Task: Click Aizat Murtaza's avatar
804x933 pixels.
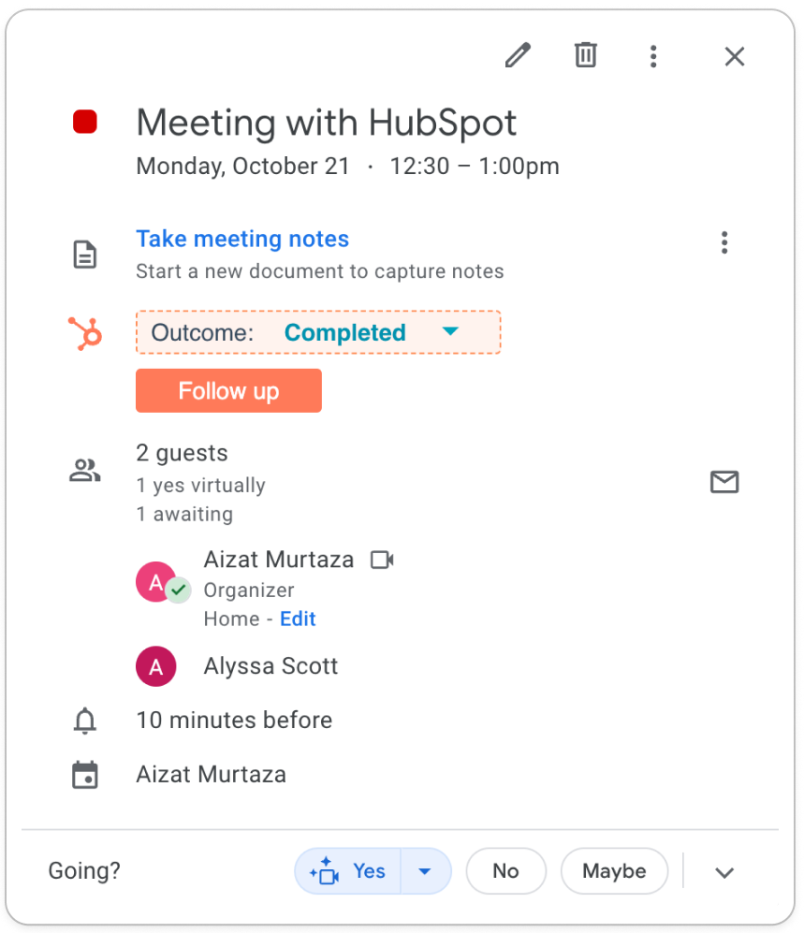Action: click(x=156, y=582)
